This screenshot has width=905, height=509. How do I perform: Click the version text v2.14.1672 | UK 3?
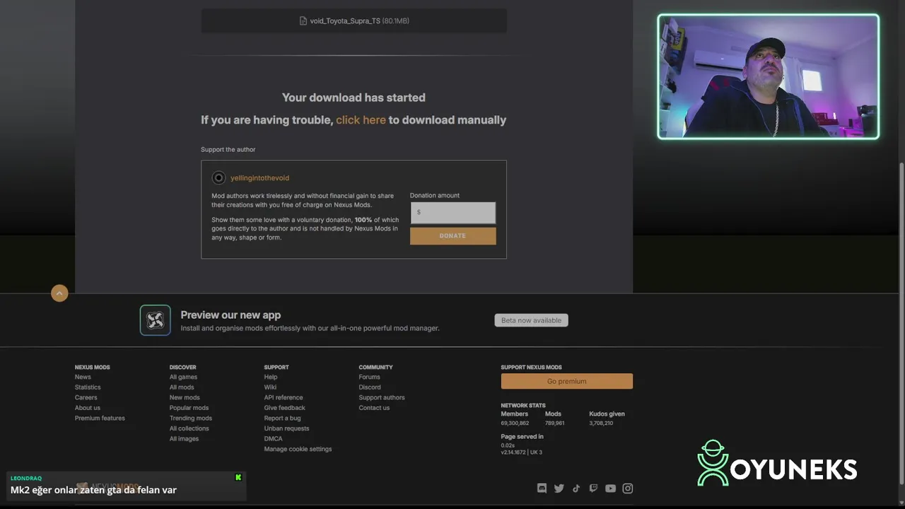(x=521, y=452)
